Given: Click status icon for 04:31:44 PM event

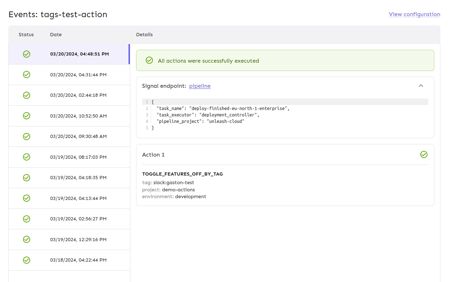Looking at the screenshot, I should click(x=27, y=75).
